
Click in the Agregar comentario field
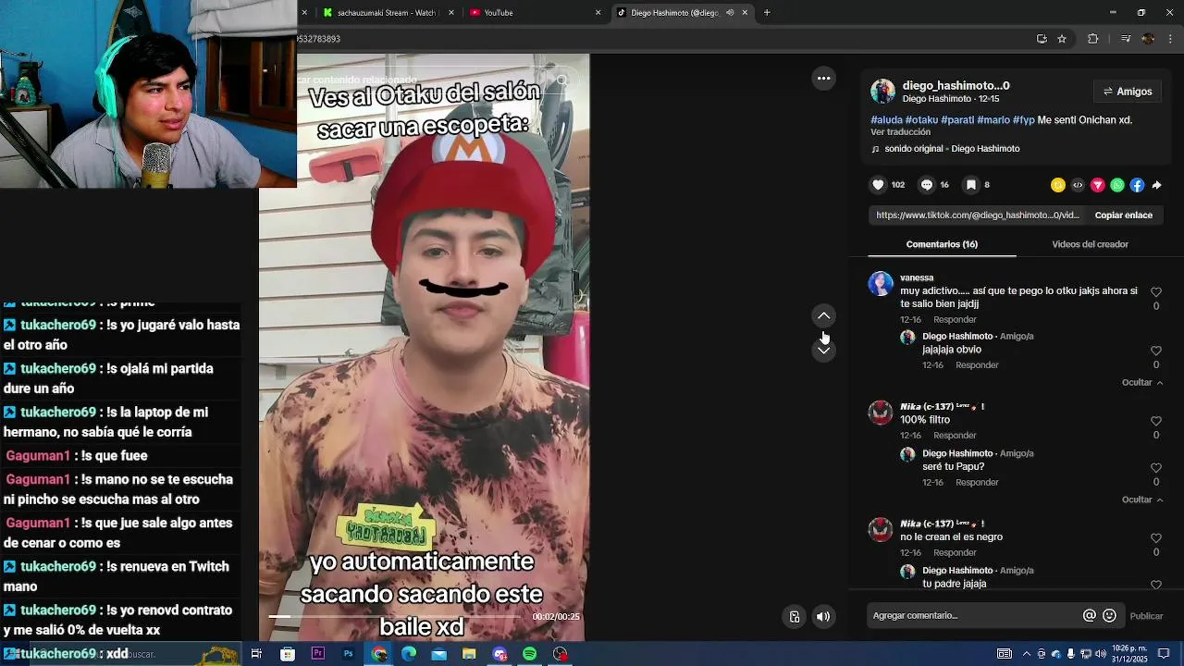975,616
